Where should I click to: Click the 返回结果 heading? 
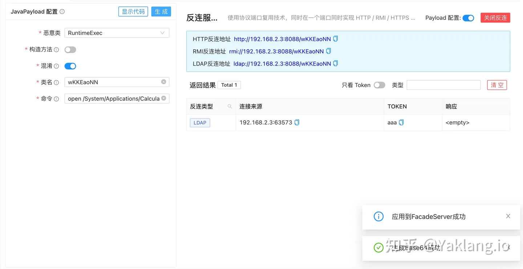coord(203,85)
